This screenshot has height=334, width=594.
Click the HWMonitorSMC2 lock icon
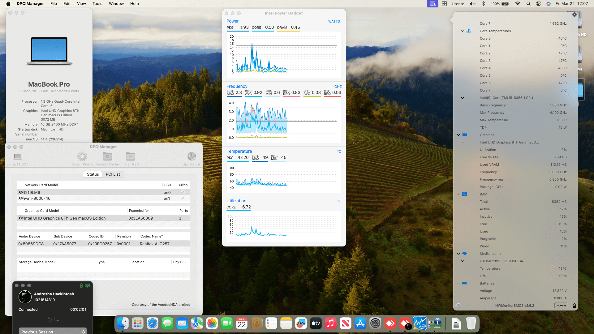tap(574, 306)
